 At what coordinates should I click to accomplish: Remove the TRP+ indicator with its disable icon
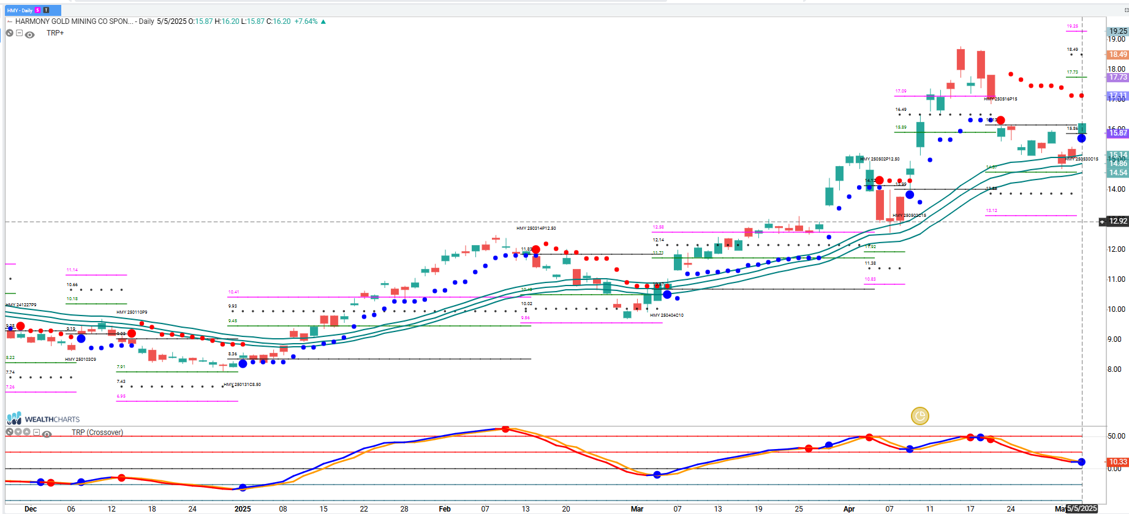pos(10,33)
